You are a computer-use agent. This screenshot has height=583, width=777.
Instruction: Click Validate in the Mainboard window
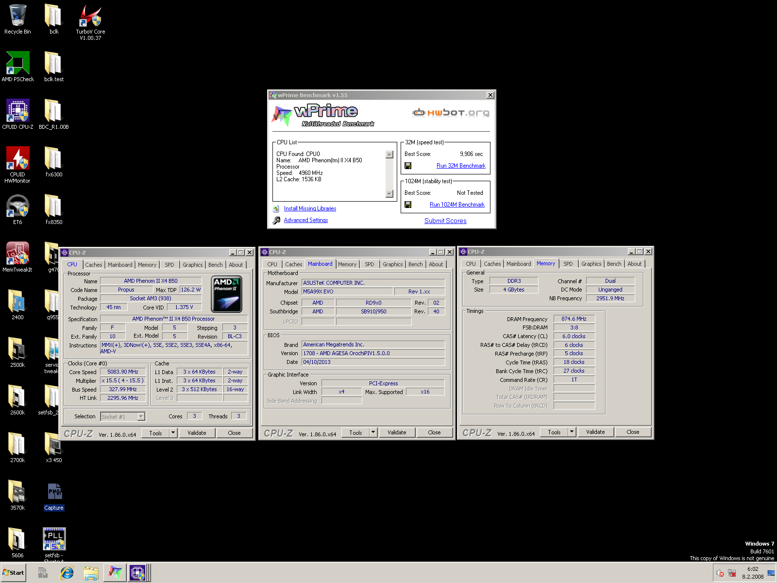coord(397,432)
